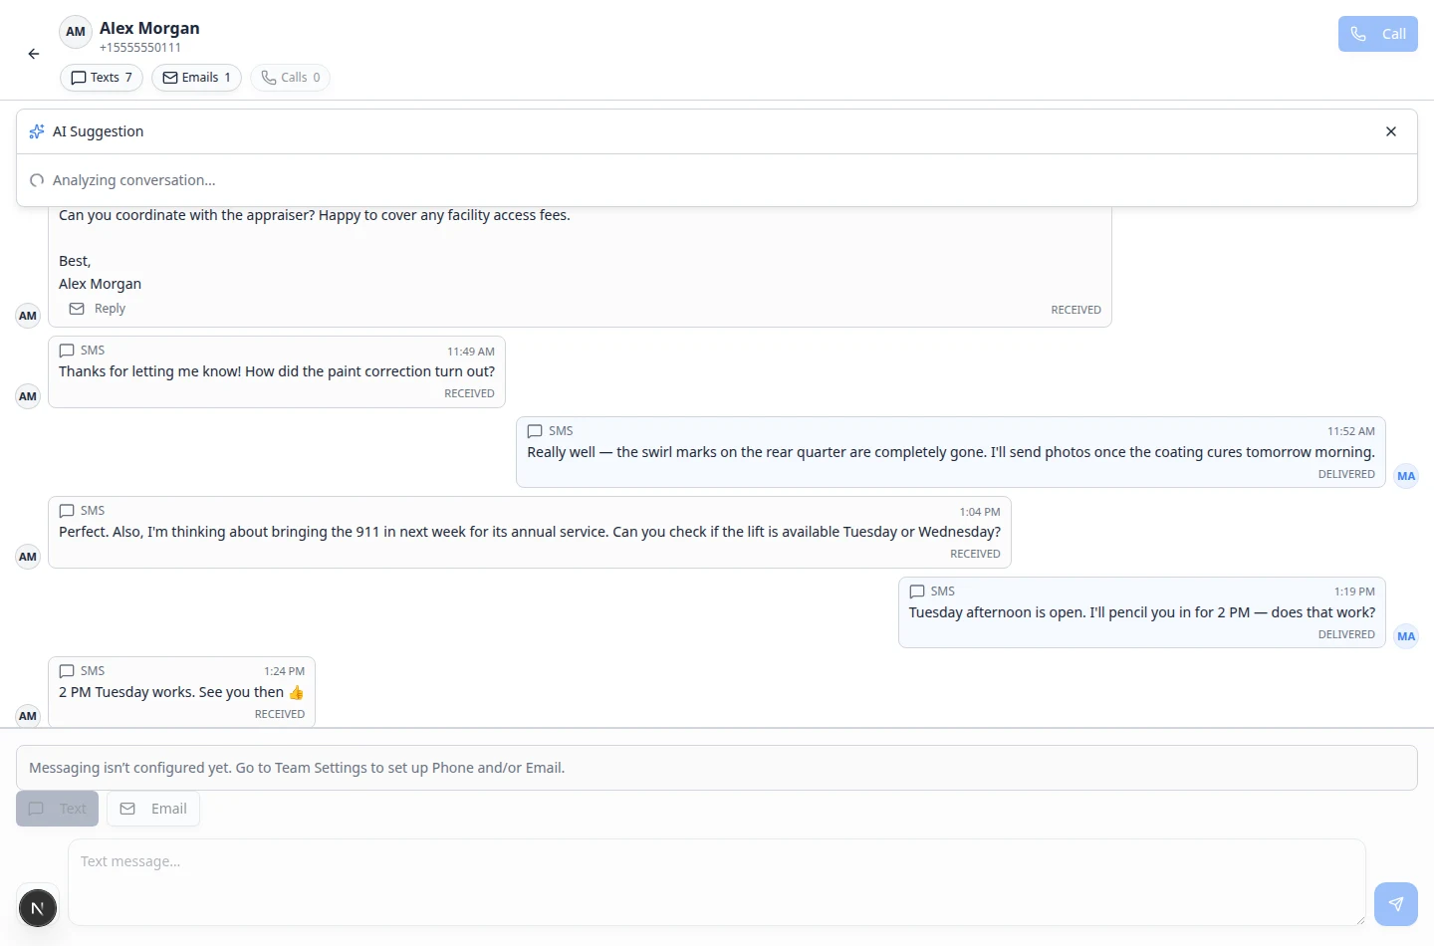1434x946 pixels.
Task: Click the 1:24 PM timestamp
Action: 285,671
